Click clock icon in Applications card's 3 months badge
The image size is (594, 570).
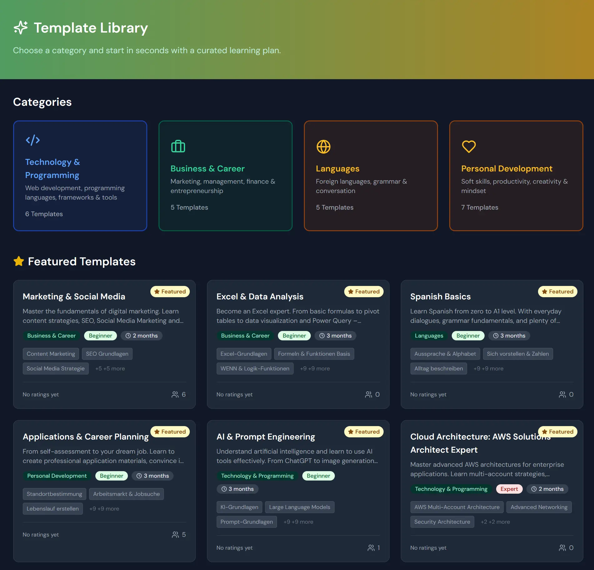click(x=139, y=476)
